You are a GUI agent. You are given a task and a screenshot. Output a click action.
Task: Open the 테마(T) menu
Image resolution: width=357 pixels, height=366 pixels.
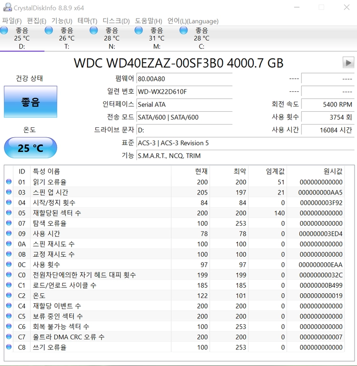[87, 21]
